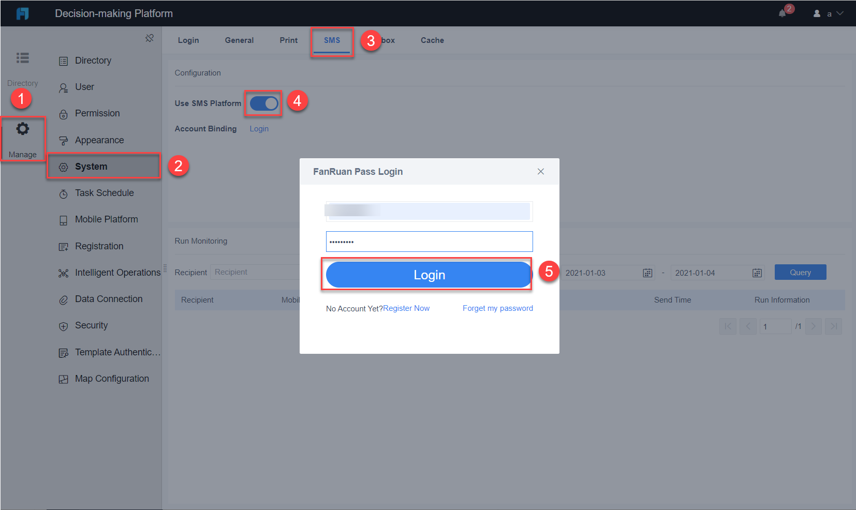The image size is (856, 510).
Task: Switch to the Cache tab
Action: coord(432,40)
